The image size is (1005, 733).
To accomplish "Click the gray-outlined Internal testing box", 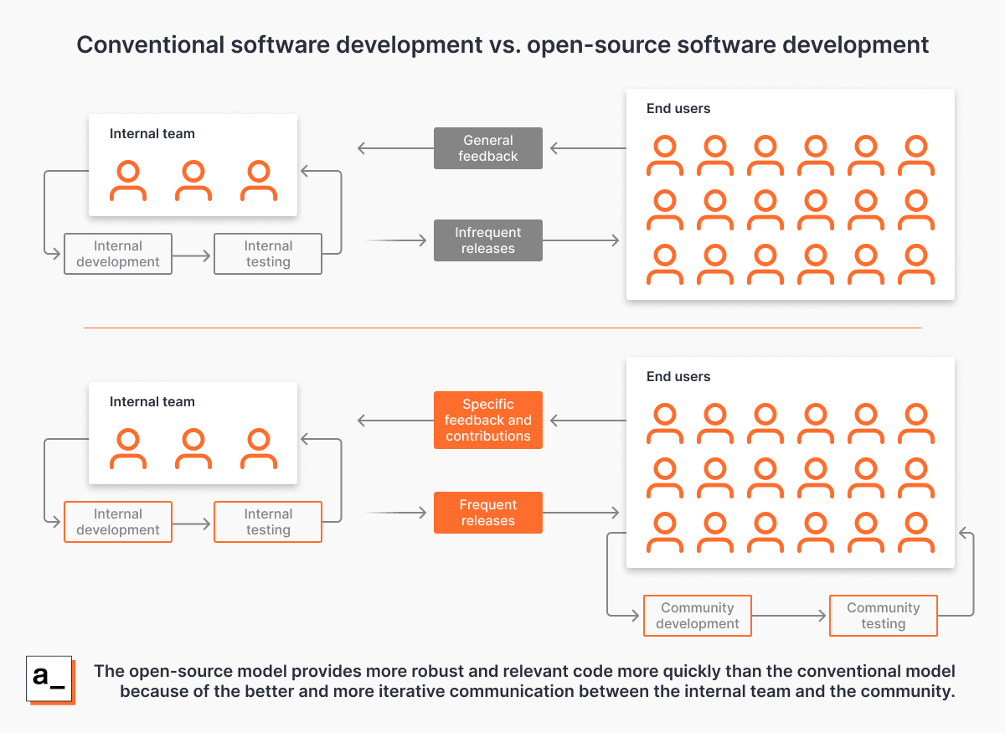I will [268, 254].
